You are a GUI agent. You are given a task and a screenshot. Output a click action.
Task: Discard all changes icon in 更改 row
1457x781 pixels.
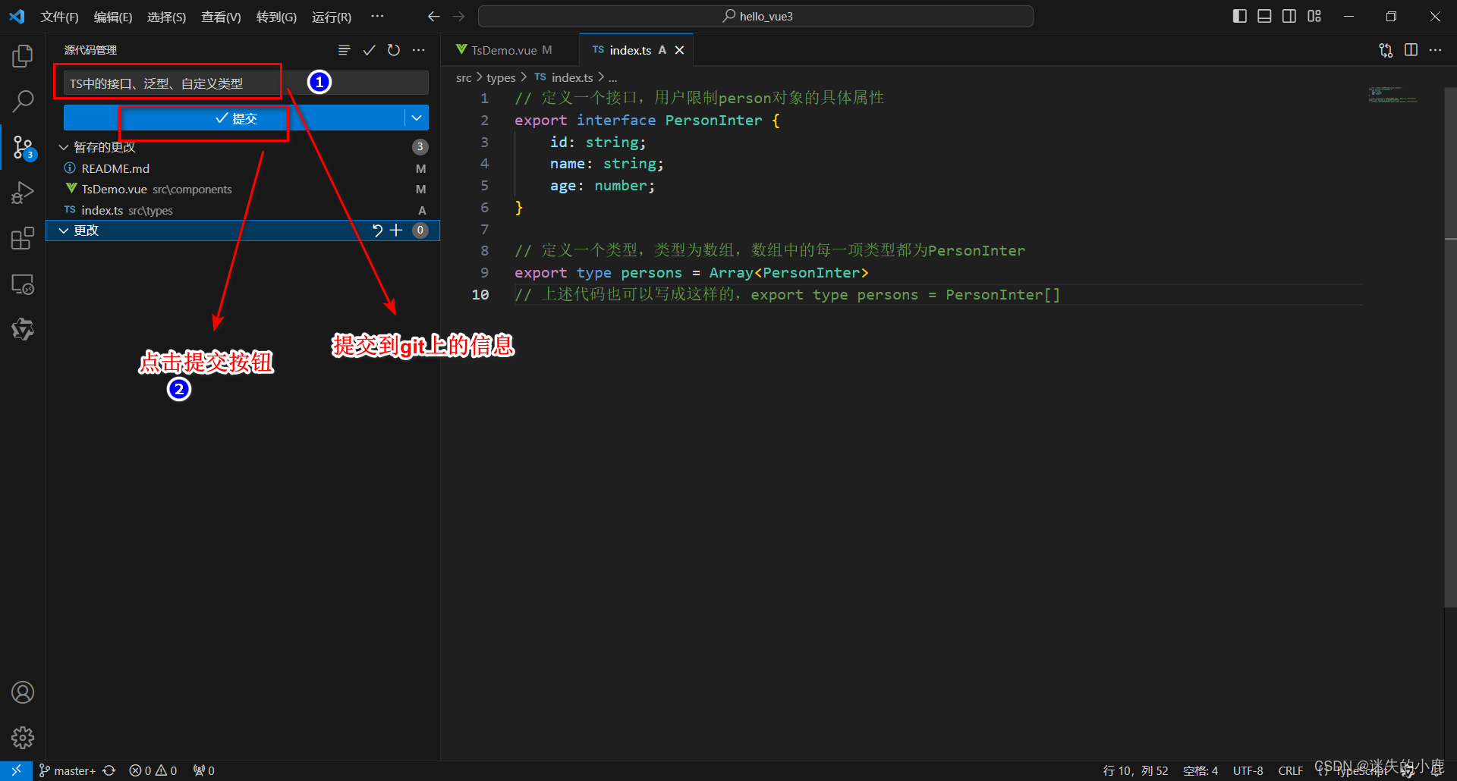click(x=377, y=231)
